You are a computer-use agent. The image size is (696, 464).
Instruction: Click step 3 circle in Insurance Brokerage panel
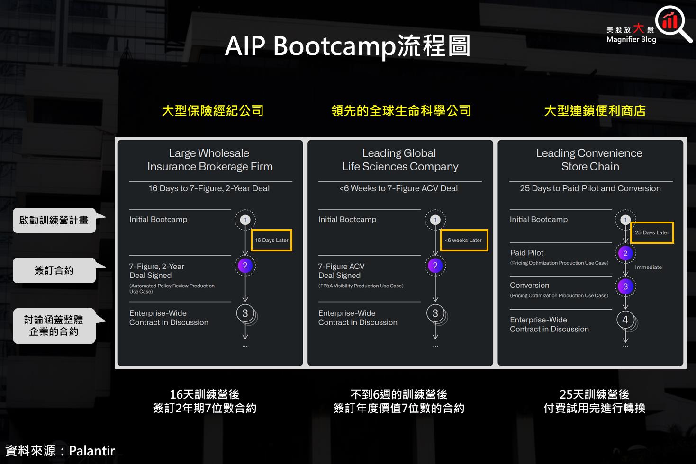coord(245,313)
